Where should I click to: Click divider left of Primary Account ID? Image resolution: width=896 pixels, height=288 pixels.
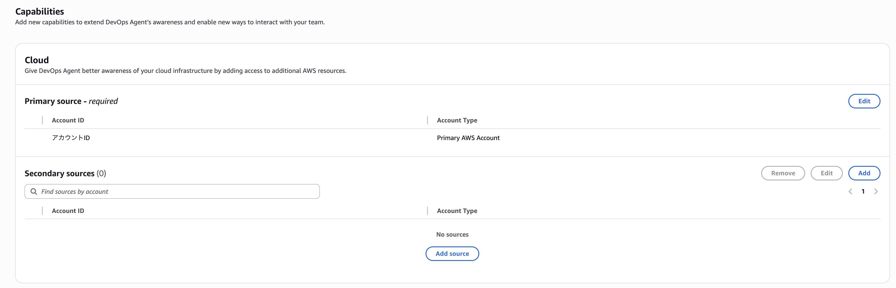(43, 120)
